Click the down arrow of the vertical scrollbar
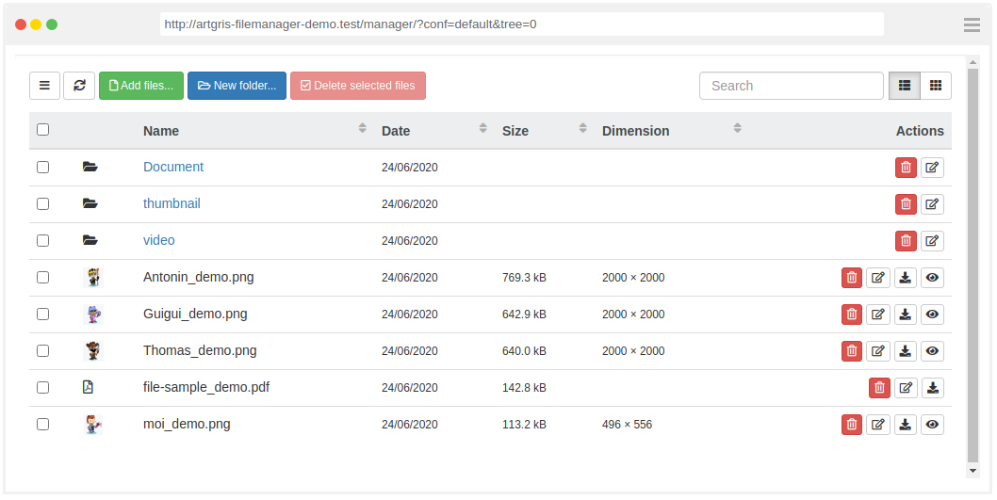The width and height of the screenshot is (997, 500). pyautogui.click(x=972, y=470)
